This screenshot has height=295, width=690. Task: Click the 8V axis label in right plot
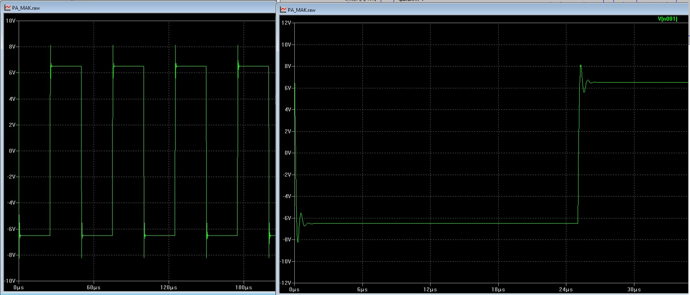[x=287, y=66]
